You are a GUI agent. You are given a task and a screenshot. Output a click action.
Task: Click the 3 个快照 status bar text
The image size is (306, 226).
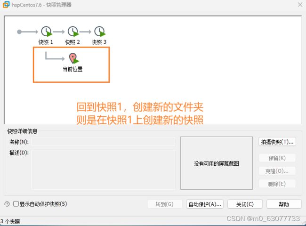click(x=10, y=221)
